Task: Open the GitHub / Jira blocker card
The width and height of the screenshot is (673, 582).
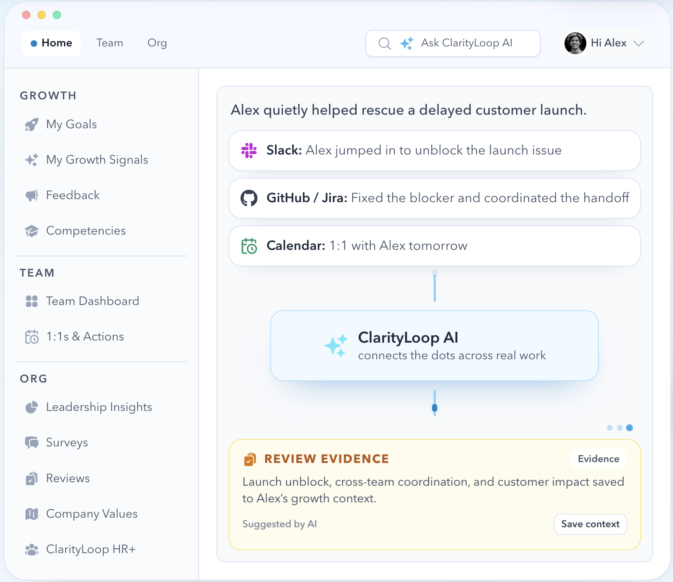Action: pyautogui.click(x=435, y=198)
